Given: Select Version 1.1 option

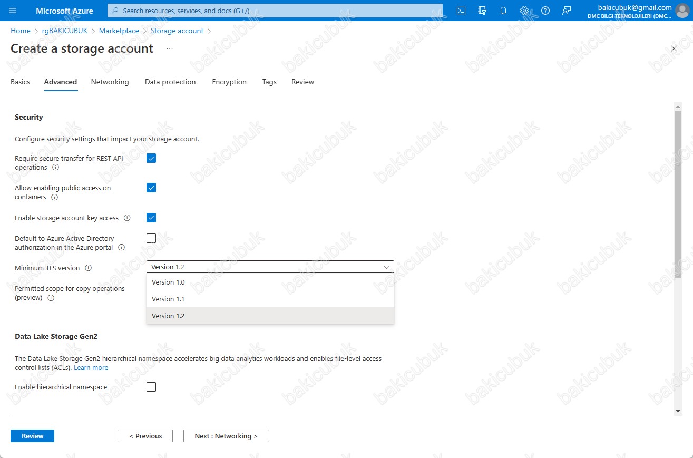Looking at the screenshot, I should tap(270, 299).
